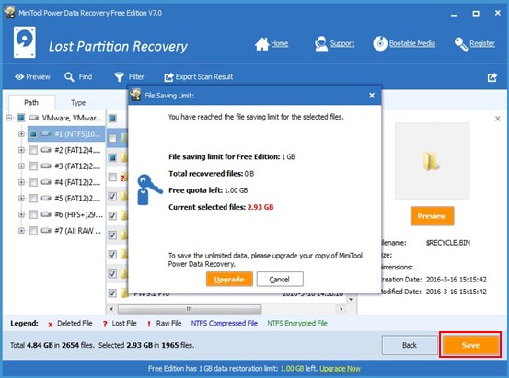Check the #4 (FAT12) partition checkbox
This screenshot has height=378, width=509.
pyautogui.click(x=33, y=182)
